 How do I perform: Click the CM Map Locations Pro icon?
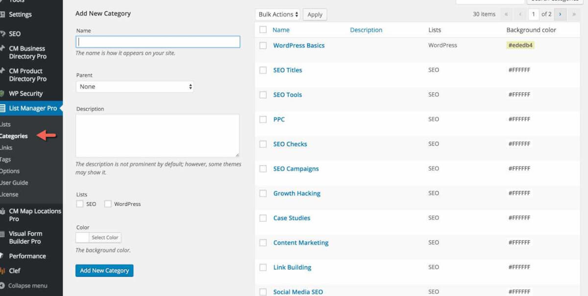click(x=2, y=211)
